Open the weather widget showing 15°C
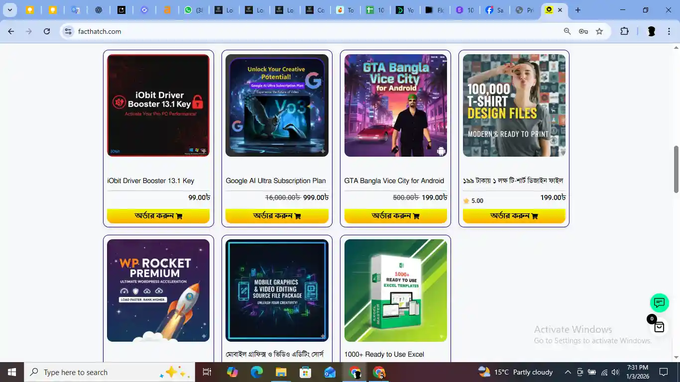The height and width of the screenshot is (382, 680). pyautogui.click(x=515, y=372)
